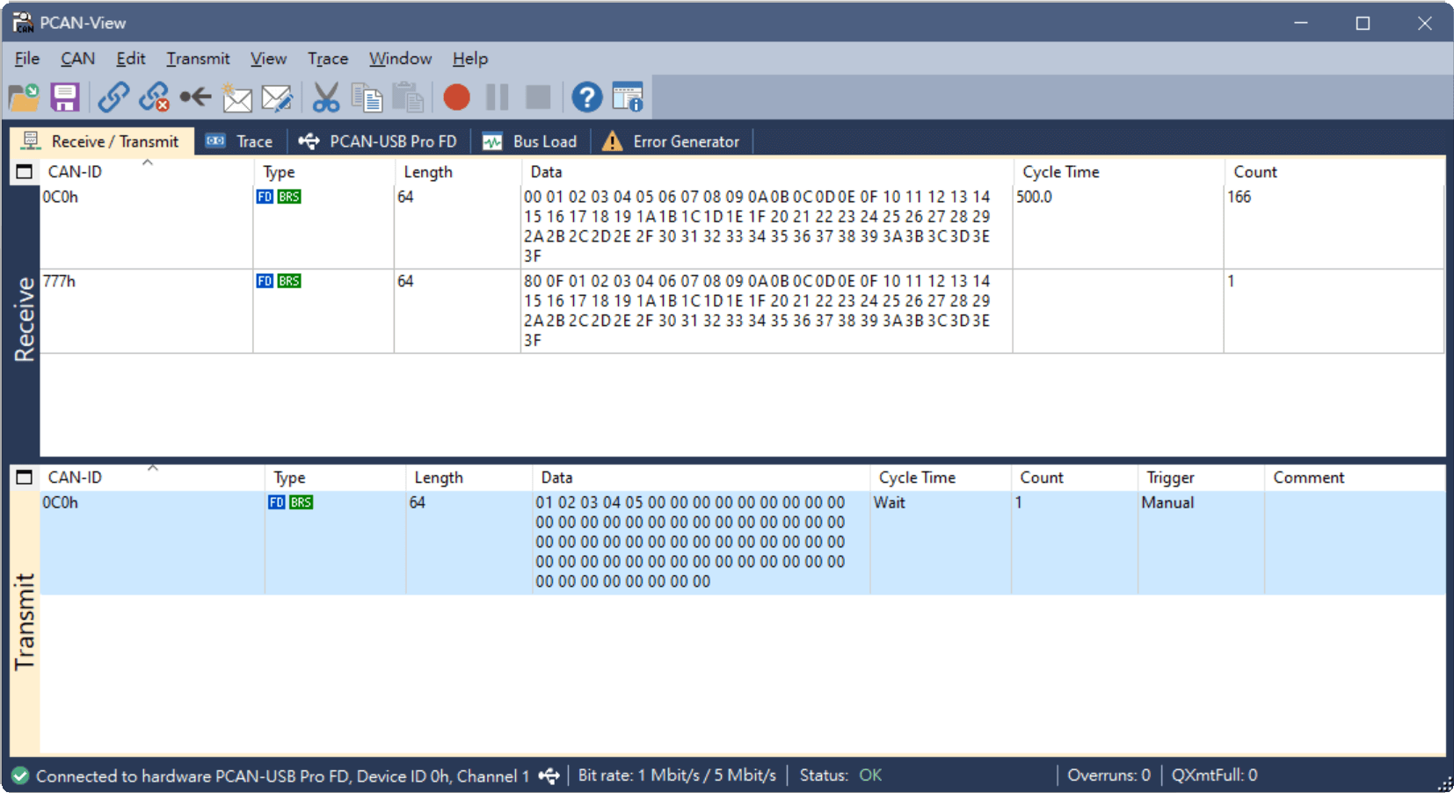Click the BRS badge in the transmit row

coord(301,502)
